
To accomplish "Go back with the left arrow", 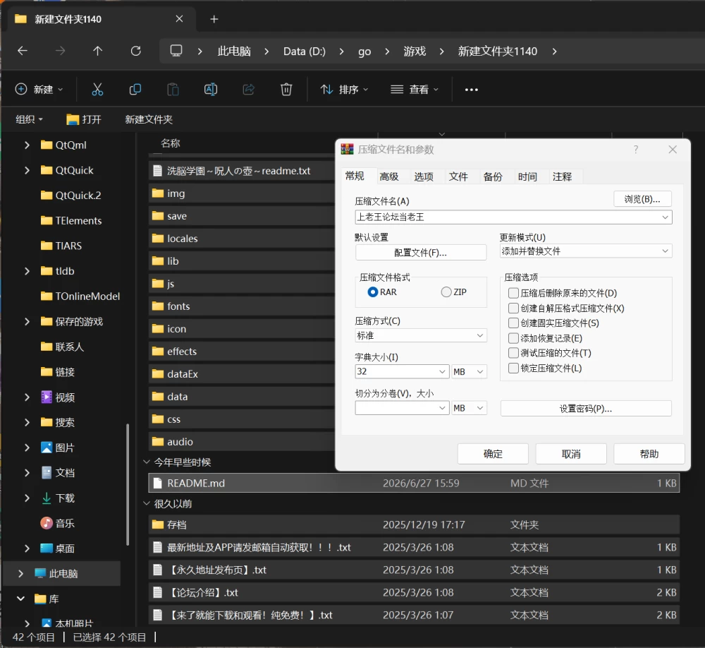I will tap(23, 51).
